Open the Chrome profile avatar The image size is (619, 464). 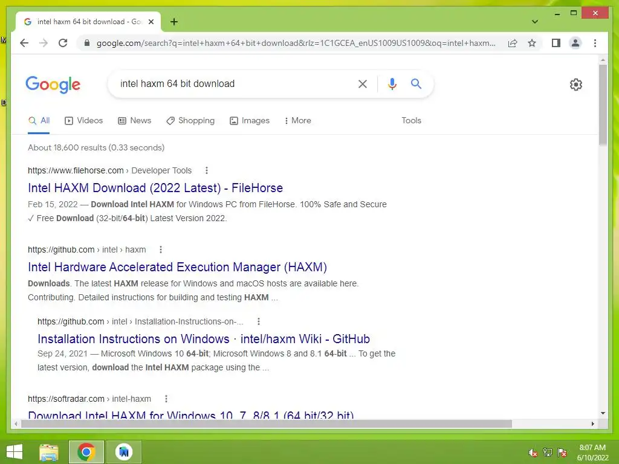click(575, 43)
